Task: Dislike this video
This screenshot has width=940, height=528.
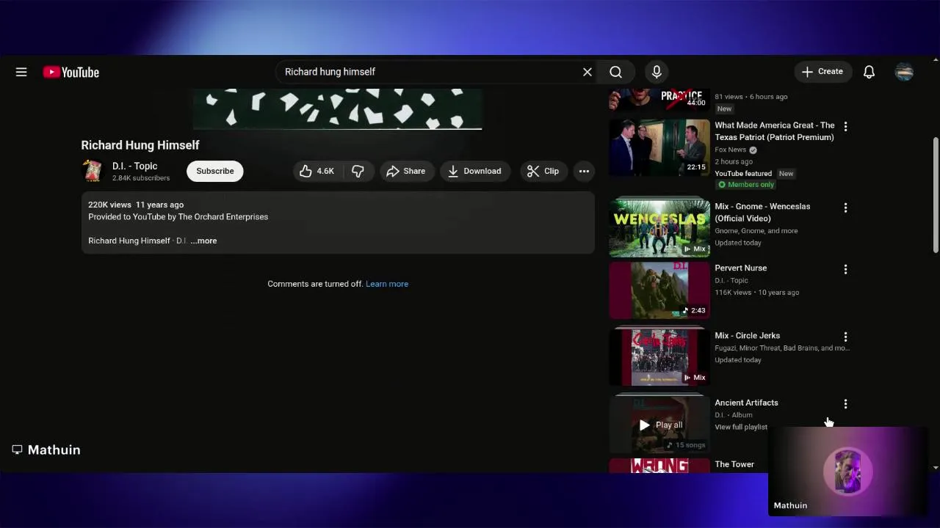Action: pyautogui.click(x=358, y=171)
